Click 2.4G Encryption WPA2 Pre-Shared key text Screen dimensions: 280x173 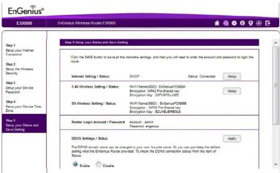click(155, 91)
